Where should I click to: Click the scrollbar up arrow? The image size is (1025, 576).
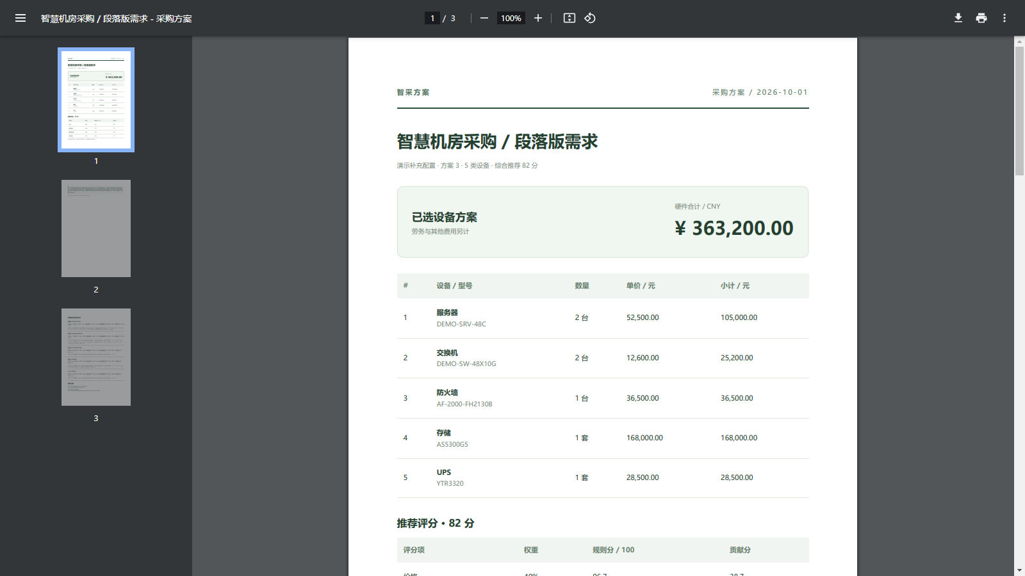pyautogui.click(x=1019, y=42)
